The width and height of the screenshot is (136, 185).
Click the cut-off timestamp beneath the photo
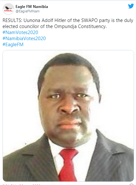point(21,184)
